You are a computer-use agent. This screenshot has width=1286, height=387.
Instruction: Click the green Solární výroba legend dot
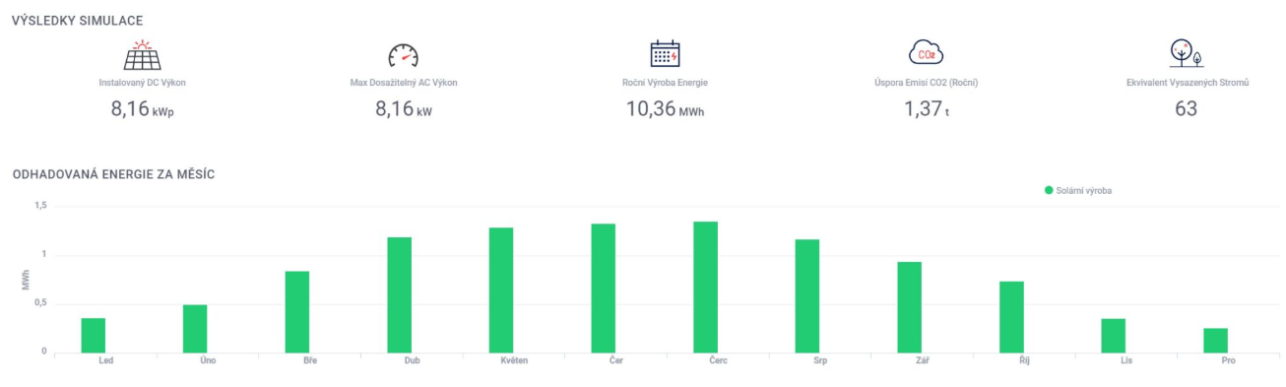(x=1049, y=190)
